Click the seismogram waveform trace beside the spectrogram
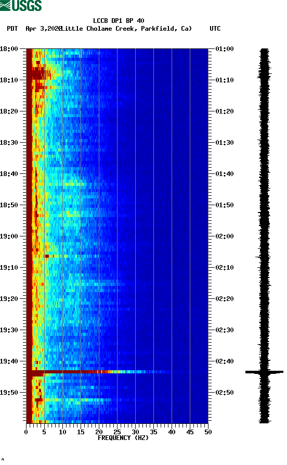Image resolution: width=287 pixels, height=465 pixels. tap(265, 236)
